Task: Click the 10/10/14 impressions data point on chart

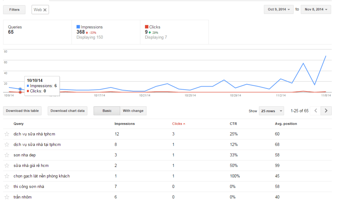Action: pos(20,89)
